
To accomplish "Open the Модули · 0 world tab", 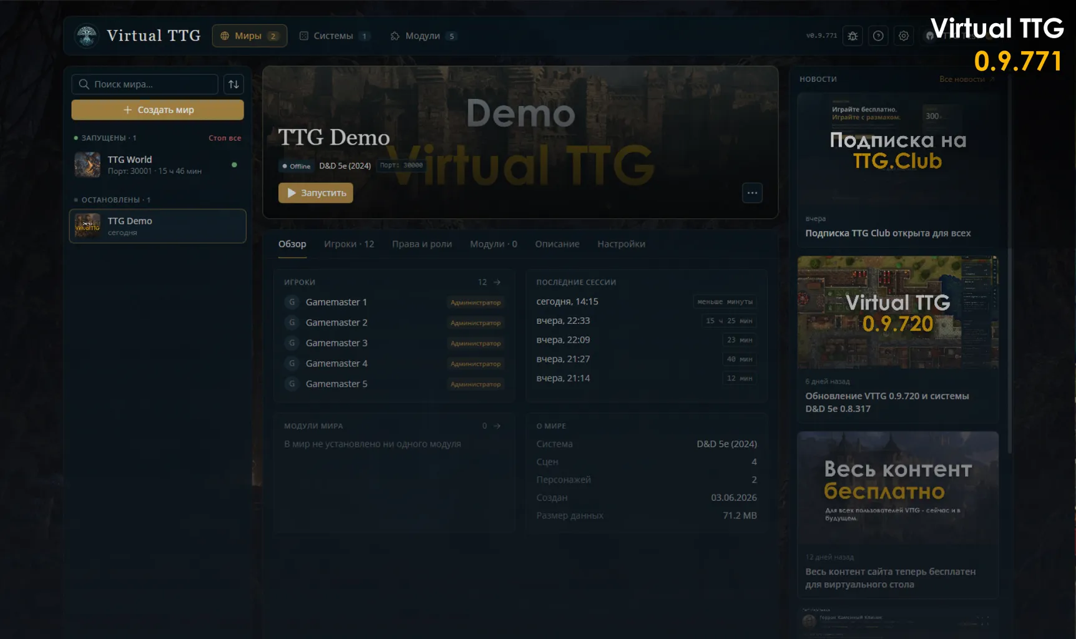I will point(494,244).
